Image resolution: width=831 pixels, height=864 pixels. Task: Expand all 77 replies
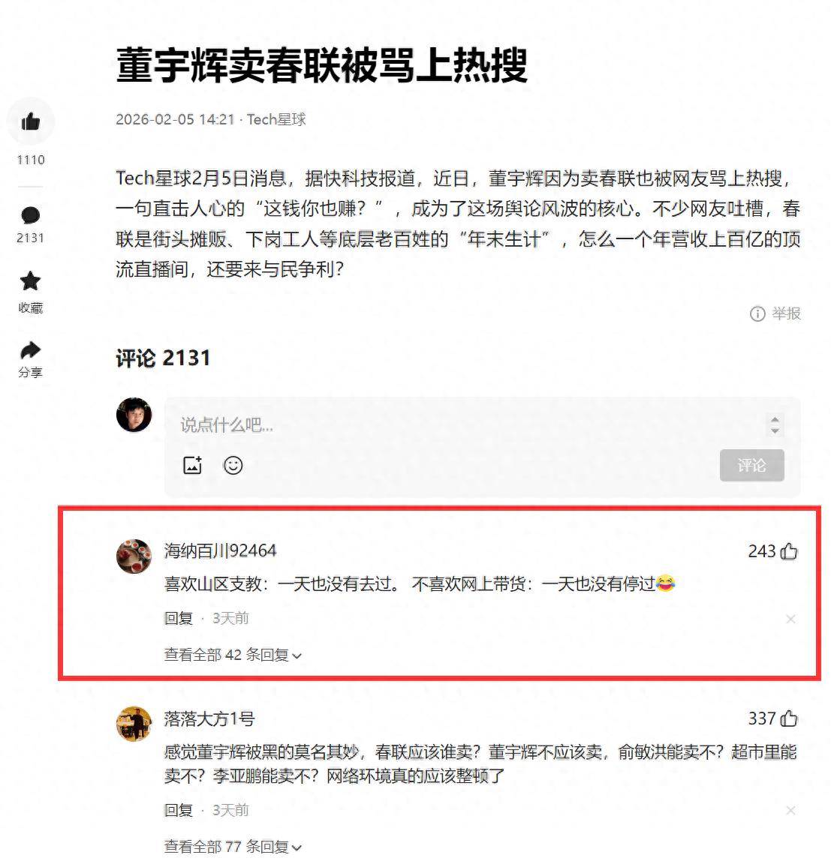point(233,846)
